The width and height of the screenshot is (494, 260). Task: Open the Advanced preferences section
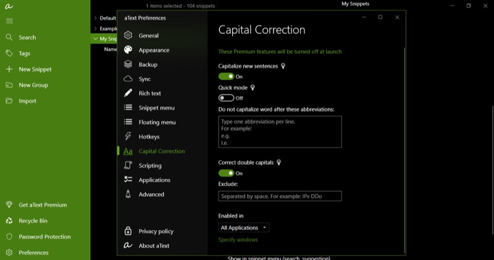pyautogui.click(x=151, y=195)
